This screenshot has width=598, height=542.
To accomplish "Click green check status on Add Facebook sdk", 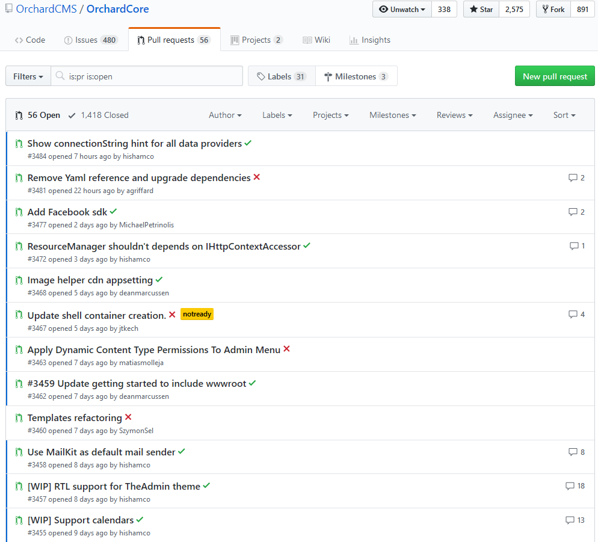I will click(x=113, y=211).
